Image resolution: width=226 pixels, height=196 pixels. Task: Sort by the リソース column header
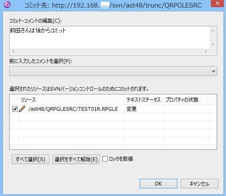tap(71, 100)
